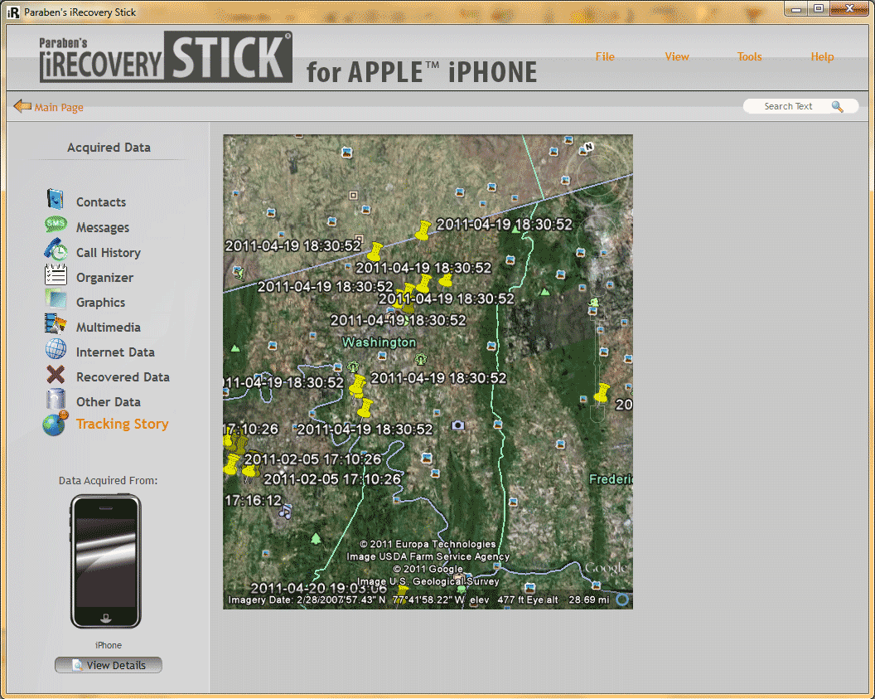Click the yellow pushpin near the map's right edge
Image resolution: width=875 pixels, height=699 pixels.
pyautogui.click(x=602, y=392)
